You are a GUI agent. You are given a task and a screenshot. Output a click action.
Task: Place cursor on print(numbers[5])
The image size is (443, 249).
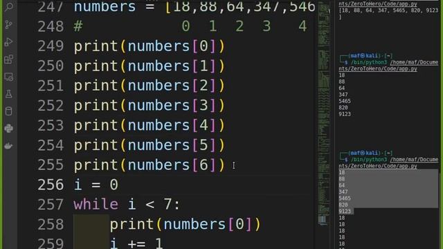[x=150, y=145]
